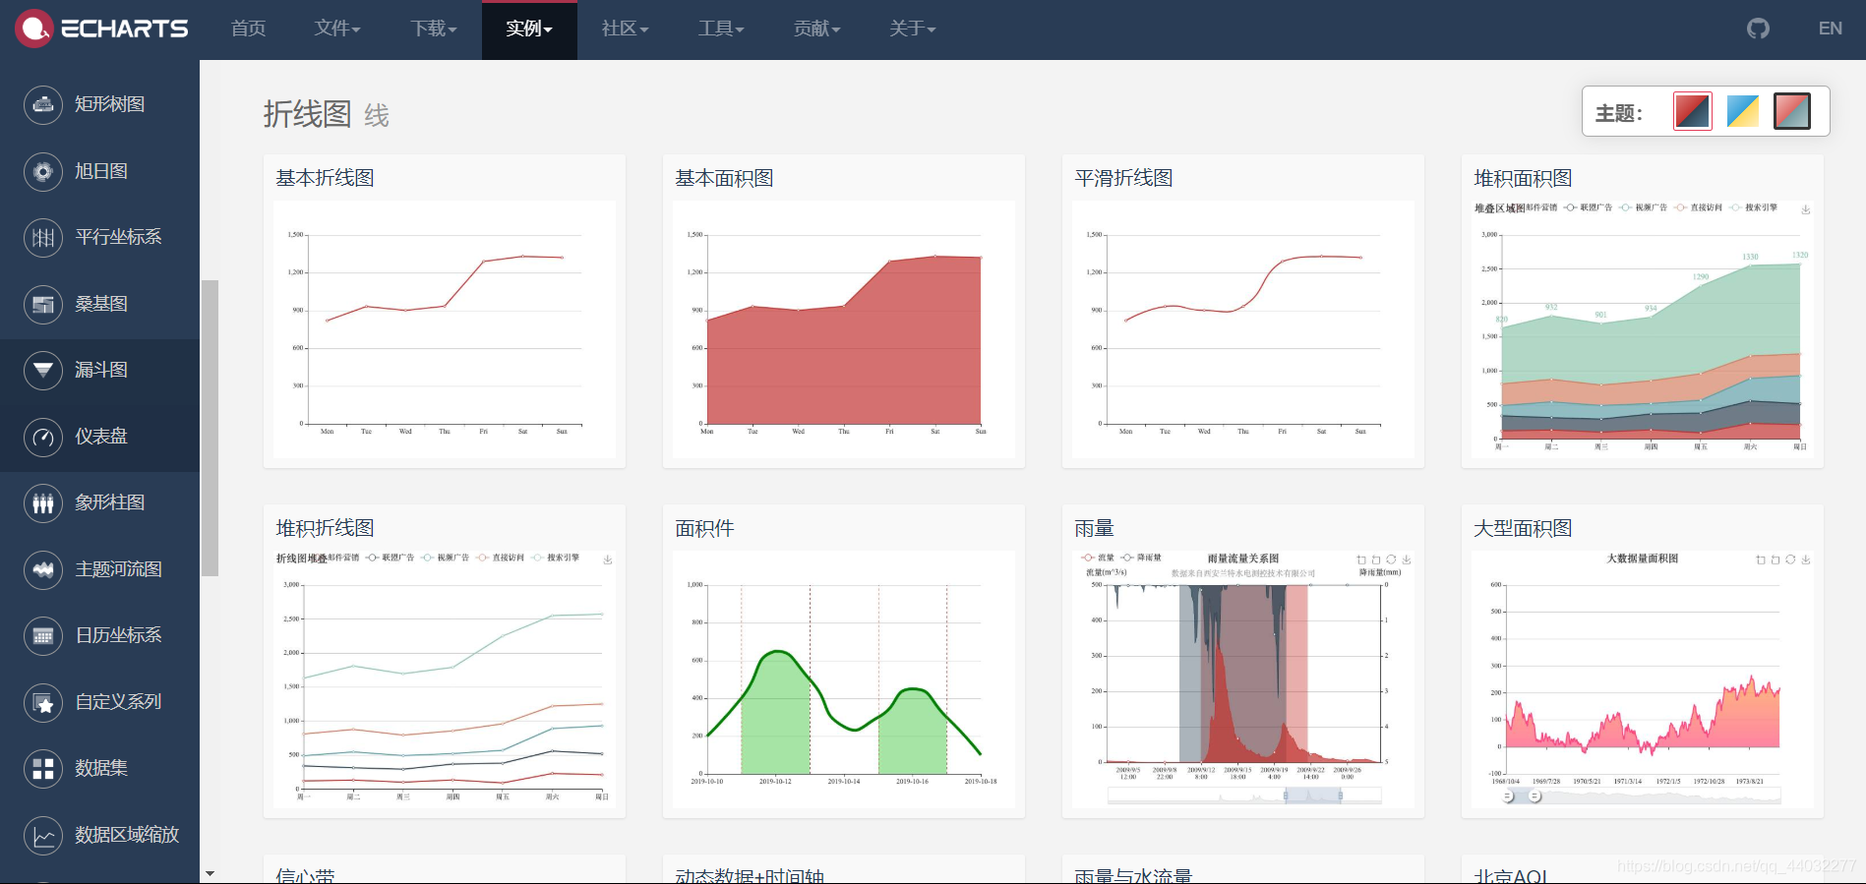Open the 数据区域缩放 data zoom icon

(x=43, y=835)
